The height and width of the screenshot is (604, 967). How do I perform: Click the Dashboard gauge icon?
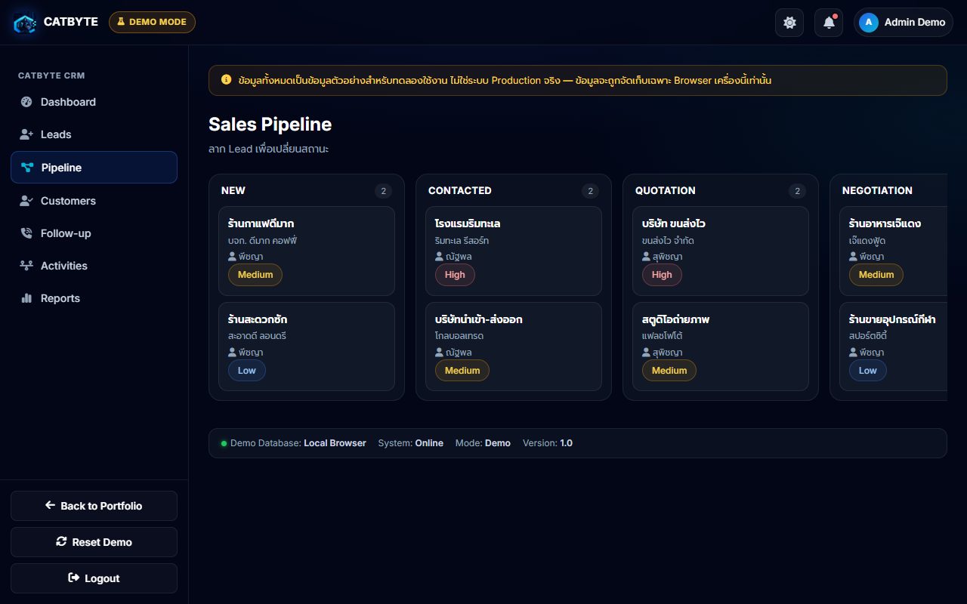pos(26,102)
